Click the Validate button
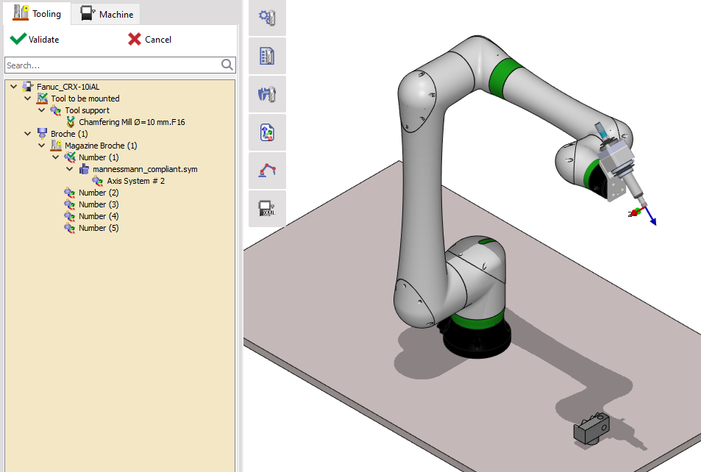This screenshot has width=701, height=472. point(35,39)
